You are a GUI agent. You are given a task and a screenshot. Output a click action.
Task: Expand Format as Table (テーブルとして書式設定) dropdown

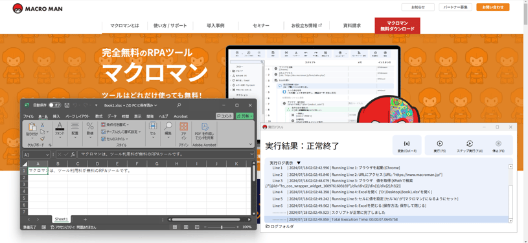pyautogui.click(x=139, y=132)
